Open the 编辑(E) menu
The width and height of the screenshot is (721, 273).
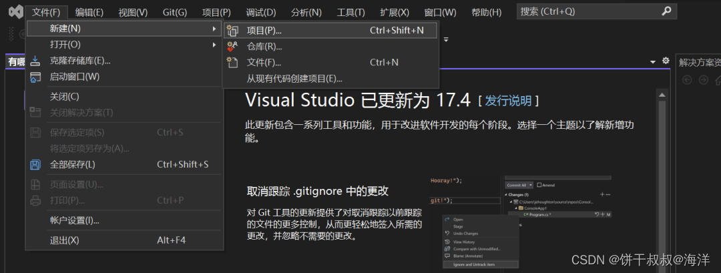coord(89,12)
